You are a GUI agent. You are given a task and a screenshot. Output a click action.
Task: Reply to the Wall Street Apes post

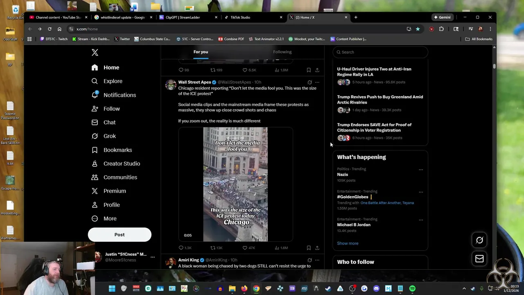(x=185, y=248)
